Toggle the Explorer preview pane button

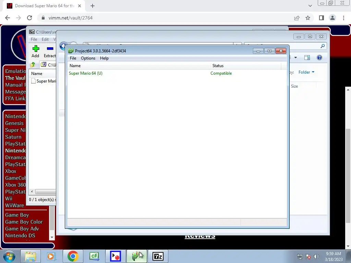(307, 58)
